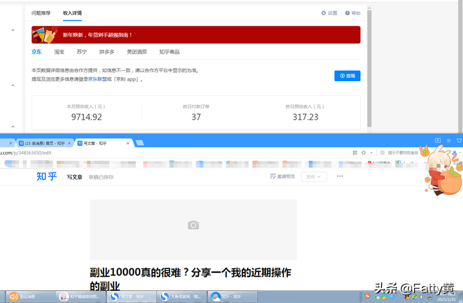Close the 写文章 - 知乎 browser tab
This screenshot has height=303, width=463.
[x=128, y=143]
